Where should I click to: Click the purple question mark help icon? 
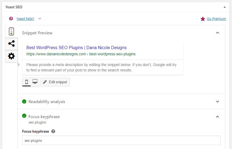pos(11,19)
